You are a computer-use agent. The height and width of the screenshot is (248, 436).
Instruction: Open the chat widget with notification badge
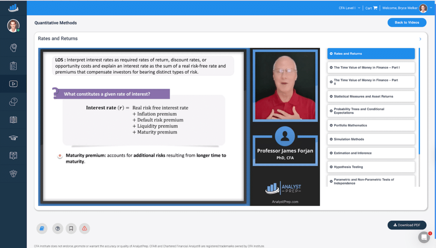click(424, 237)
